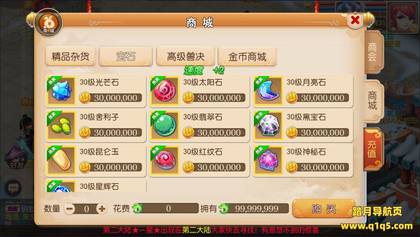Pick the 30级红纹石 red striped stone

(x=165, y=160)
